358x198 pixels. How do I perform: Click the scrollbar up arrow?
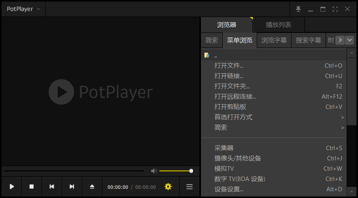[352, 53]
